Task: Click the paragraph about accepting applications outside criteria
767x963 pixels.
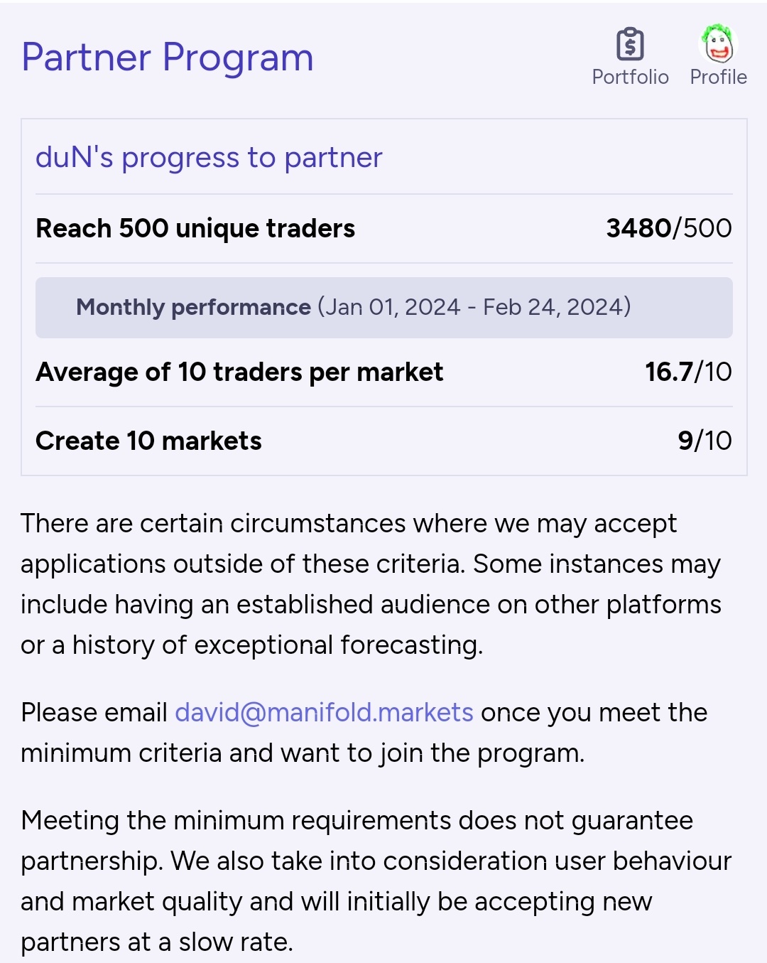Action: click(x=371, y=584)
